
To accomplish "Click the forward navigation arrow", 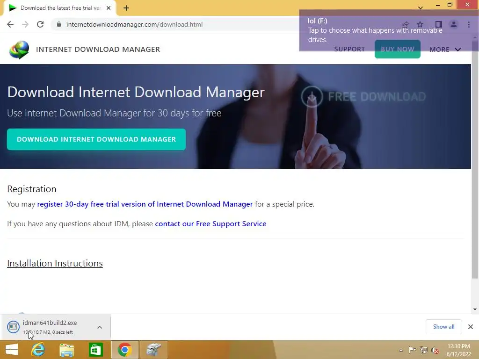I will (x=25, y=24).
